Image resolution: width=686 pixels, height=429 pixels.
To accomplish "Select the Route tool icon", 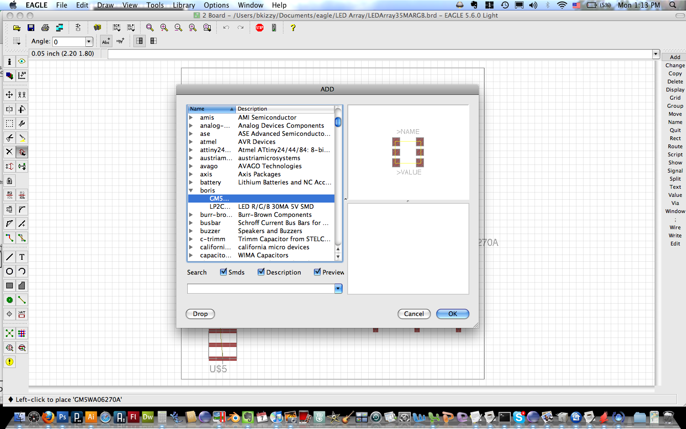I will click(10, 238).
